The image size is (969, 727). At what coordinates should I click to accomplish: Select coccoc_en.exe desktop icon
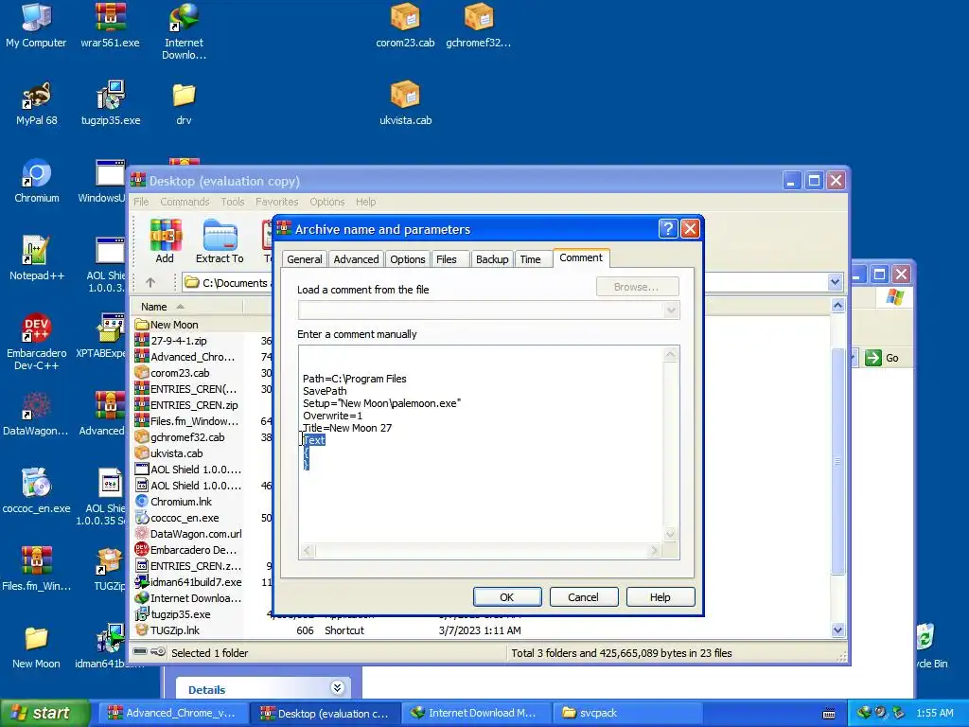click(x=37, y=491)
